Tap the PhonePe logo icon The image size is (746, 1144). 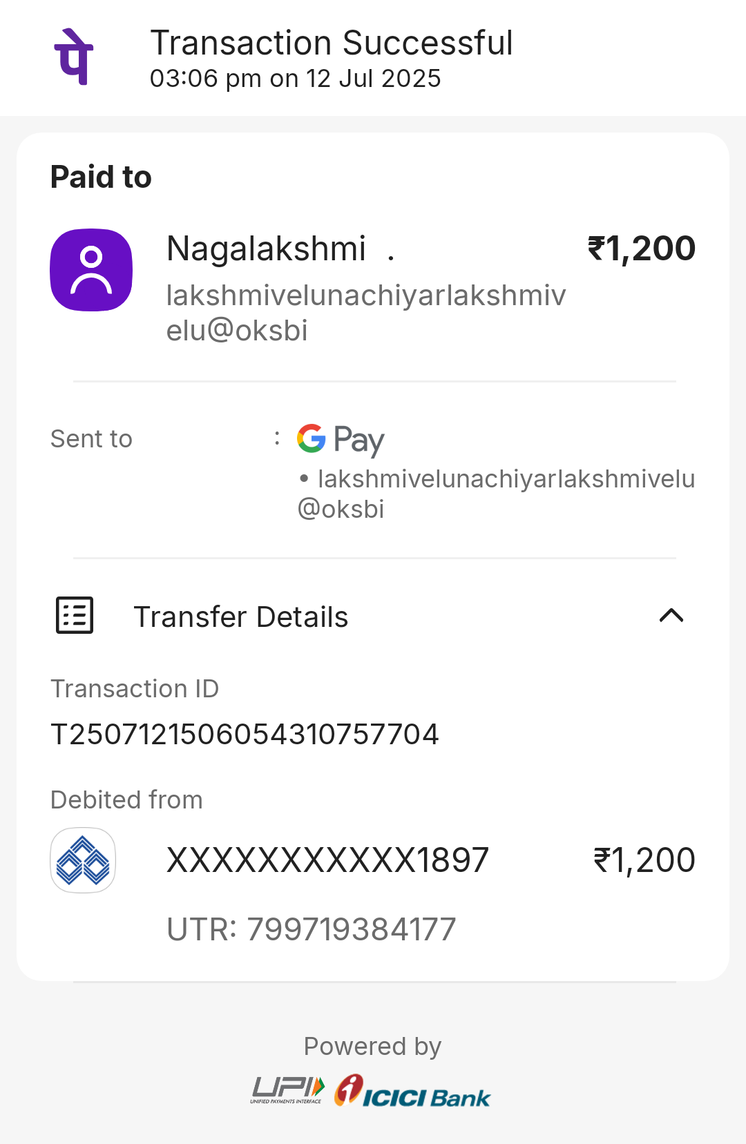pos(74,57)
